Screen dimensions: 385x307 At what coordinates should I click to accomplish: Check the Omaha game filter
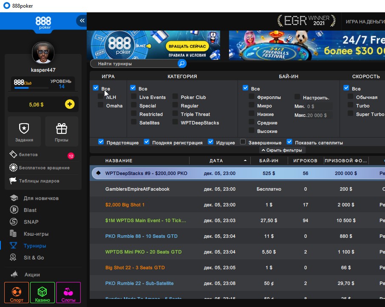click(100, 105)
